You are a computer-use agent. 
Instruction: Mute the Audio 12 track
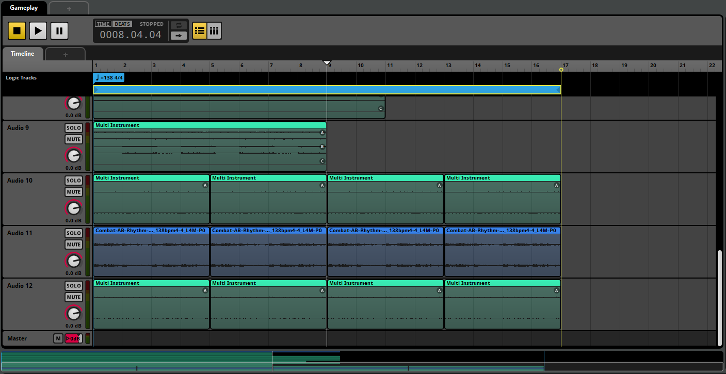pyautogui.click(x=74, y=297)
